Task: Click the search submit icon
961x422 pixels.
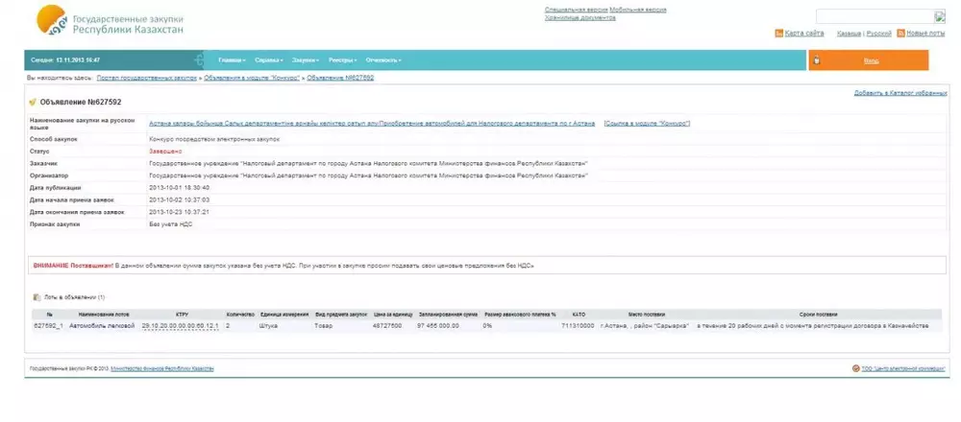Action: pyautogui.click(x=940, y=16)
